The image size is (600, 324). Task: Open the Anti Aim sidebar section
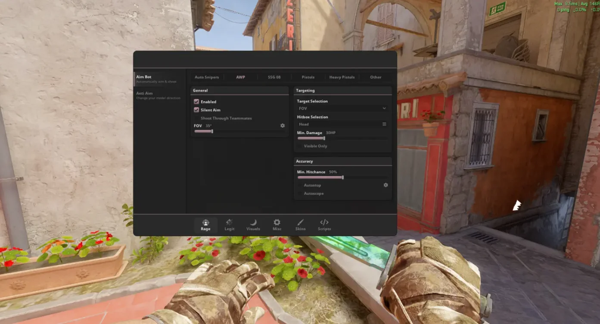(x=145, y=93)
